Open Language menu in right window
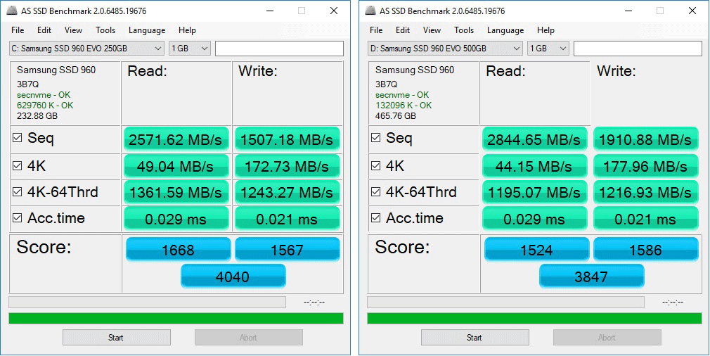 pyautogui.click(x=505, y=30)
